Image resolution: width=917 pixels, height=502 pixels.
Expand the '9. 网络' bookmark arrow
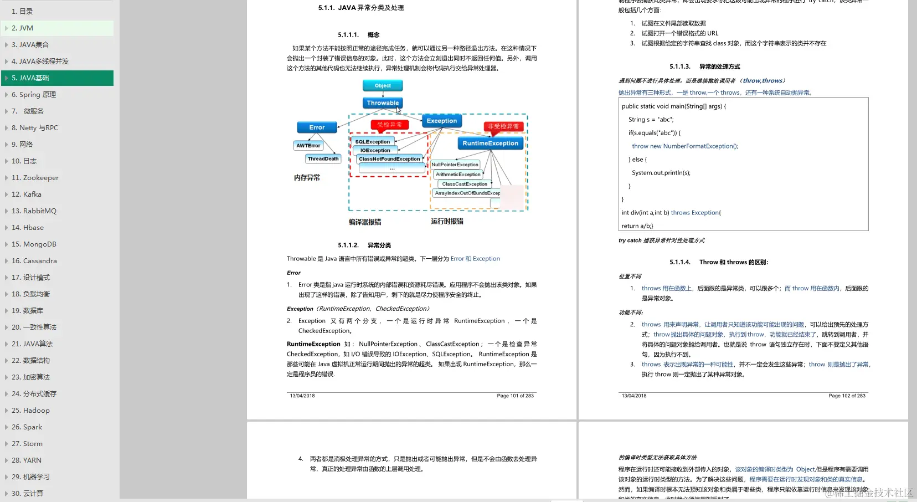pyautogui.click(x=7, y=144)
